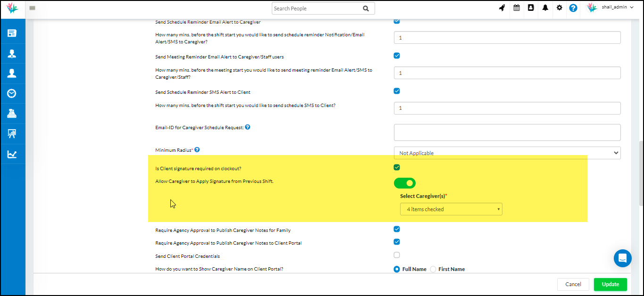Open the calendar icon in header
This screenshot has width=644, height=296.
click(517, 8)
